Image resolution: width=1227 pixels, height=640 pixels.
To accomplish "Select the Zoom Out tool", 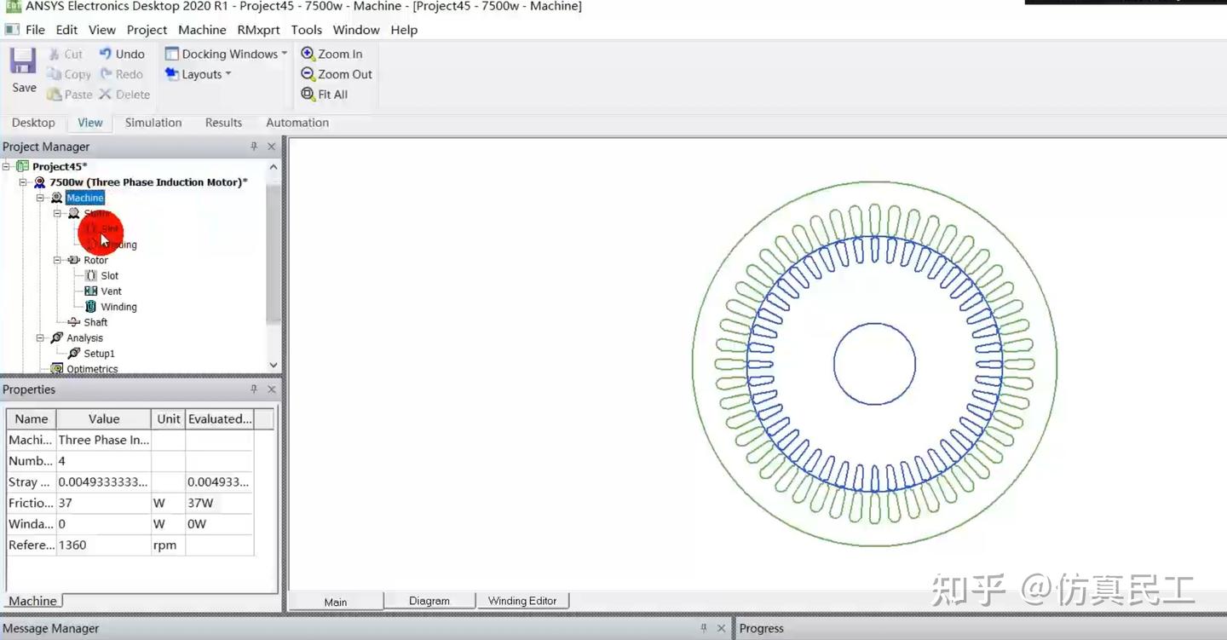I will (336, 74).
